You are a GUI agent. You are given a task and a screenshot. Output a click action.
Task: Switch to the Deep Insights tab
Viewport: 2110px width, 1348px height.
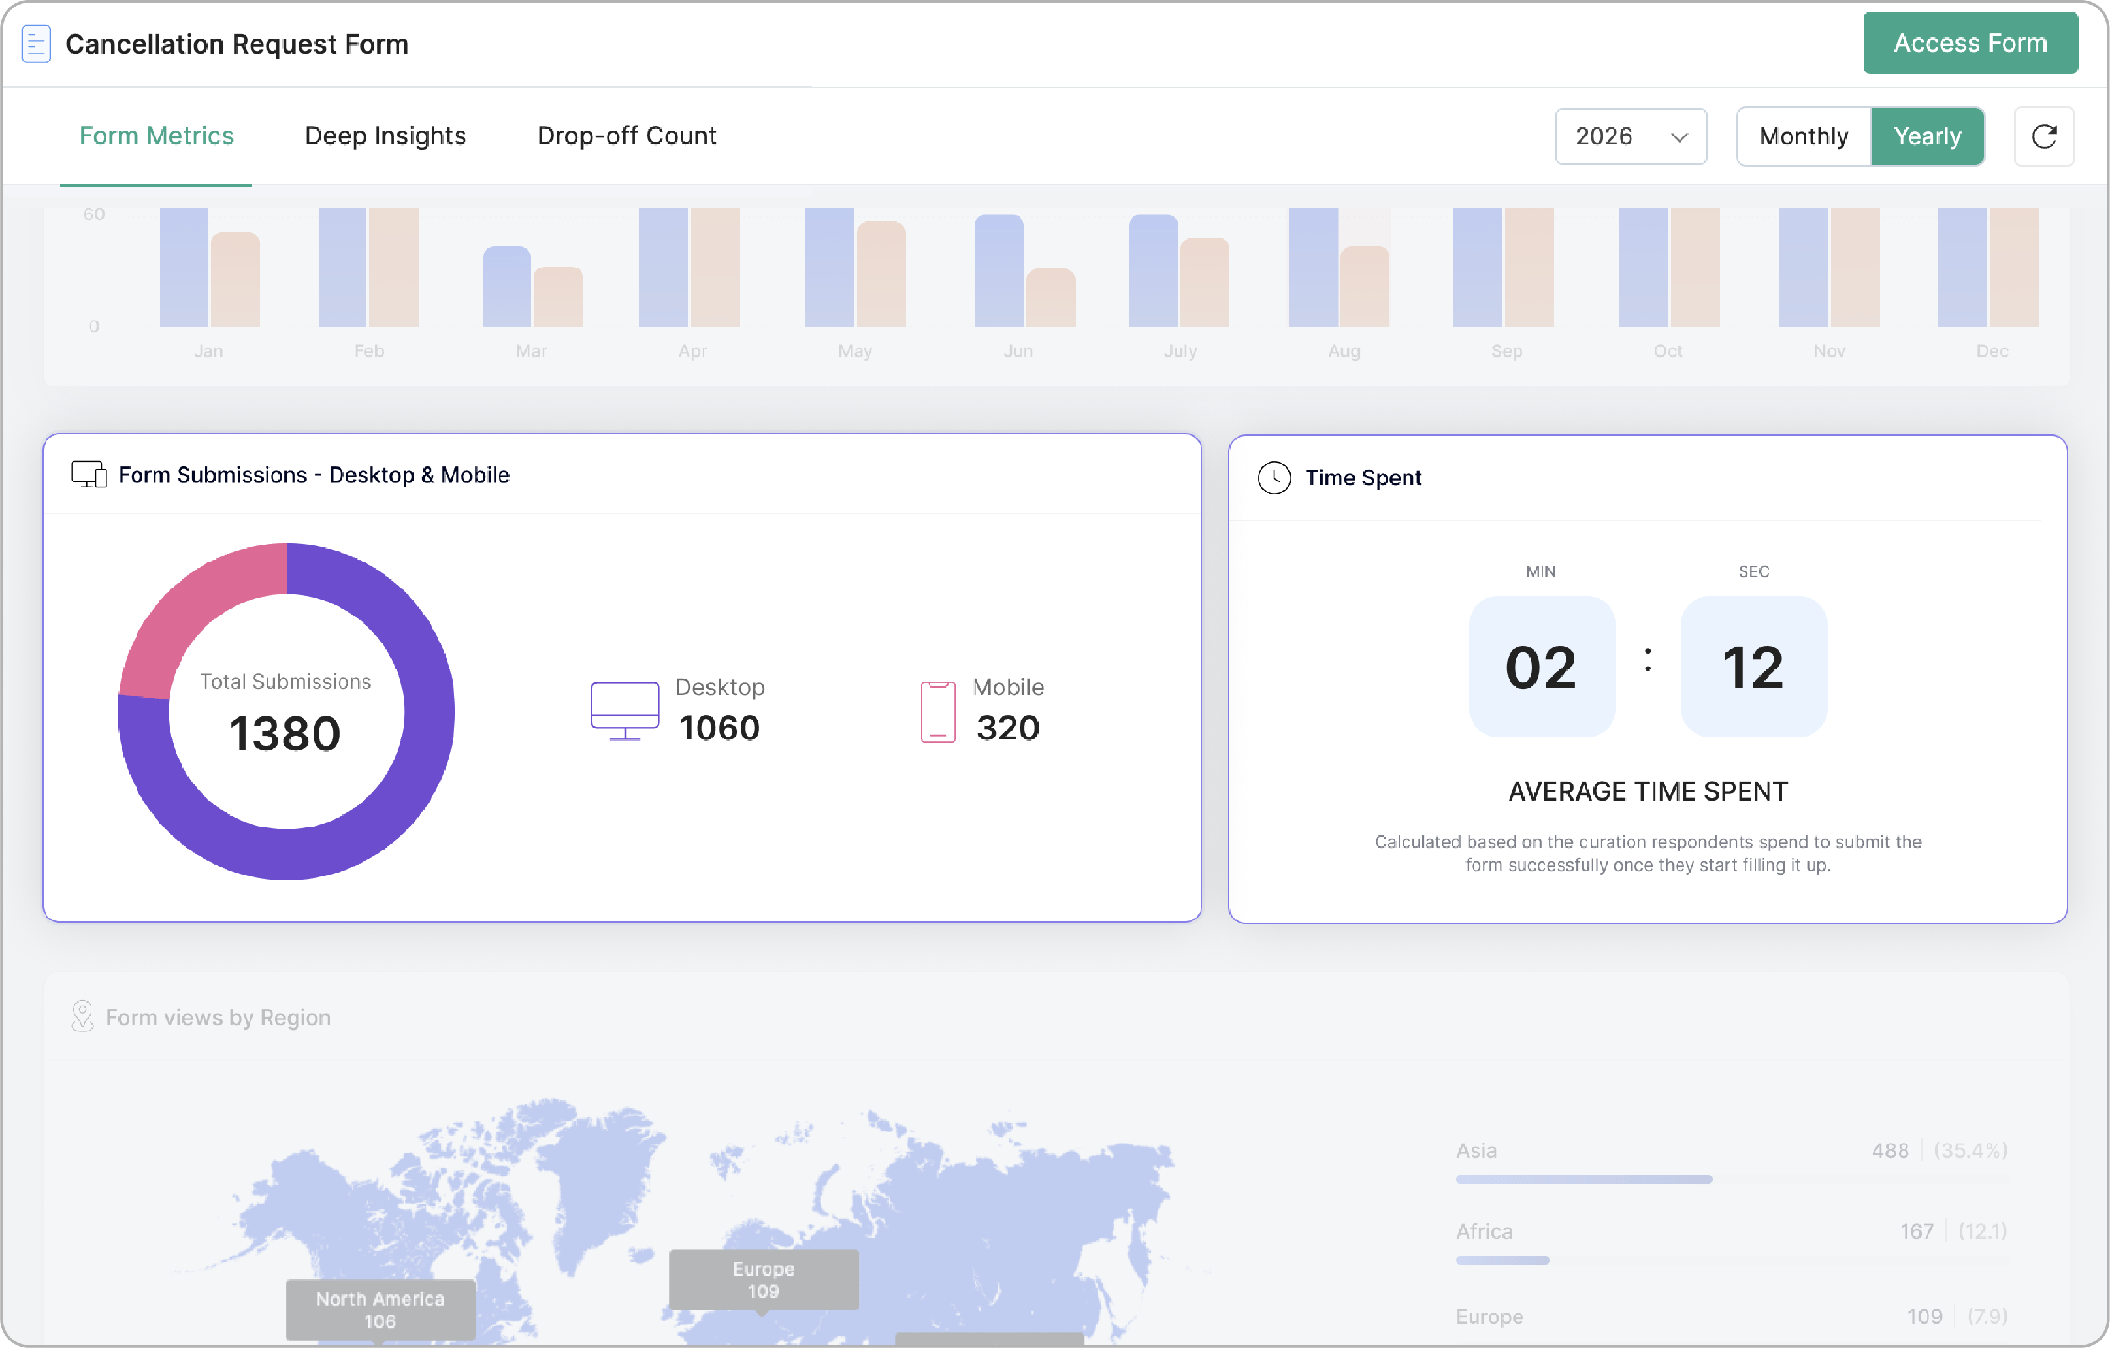click(x=385, y=136)
